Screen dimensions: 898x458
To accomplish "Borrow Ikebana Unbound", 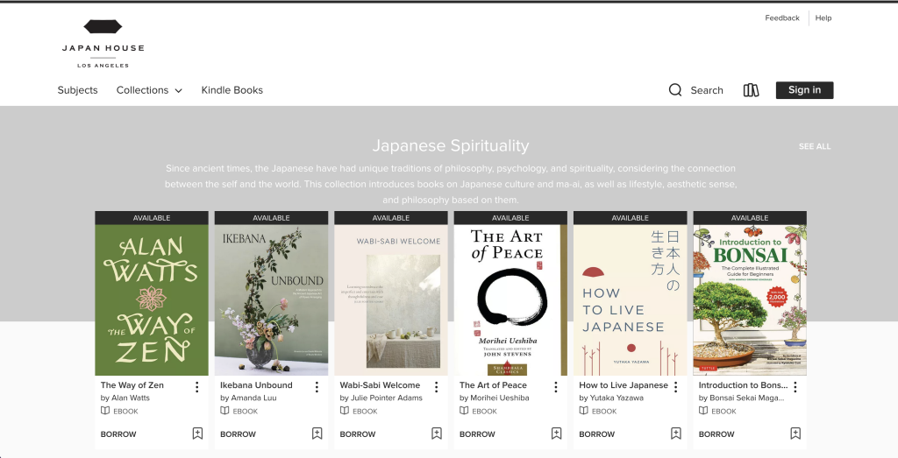I will (x=239, y=434).
